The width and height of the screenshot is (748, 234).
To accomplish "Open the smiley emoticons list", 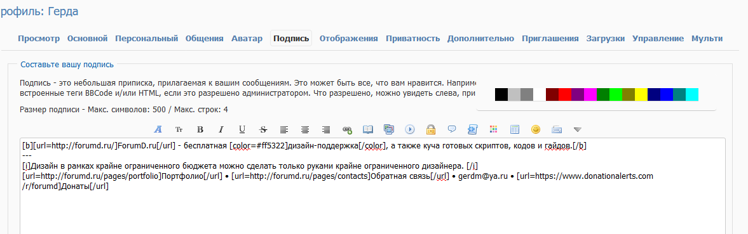I will [x=536, y=129].
